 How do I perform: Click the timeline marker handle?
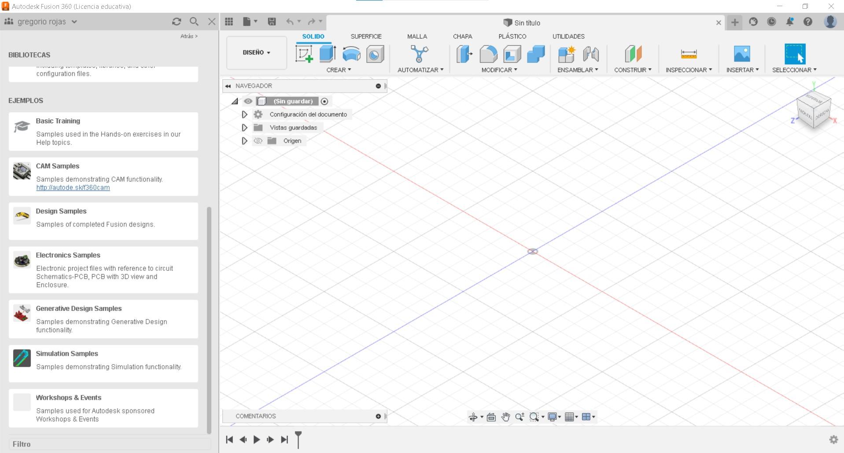(298, 439)
